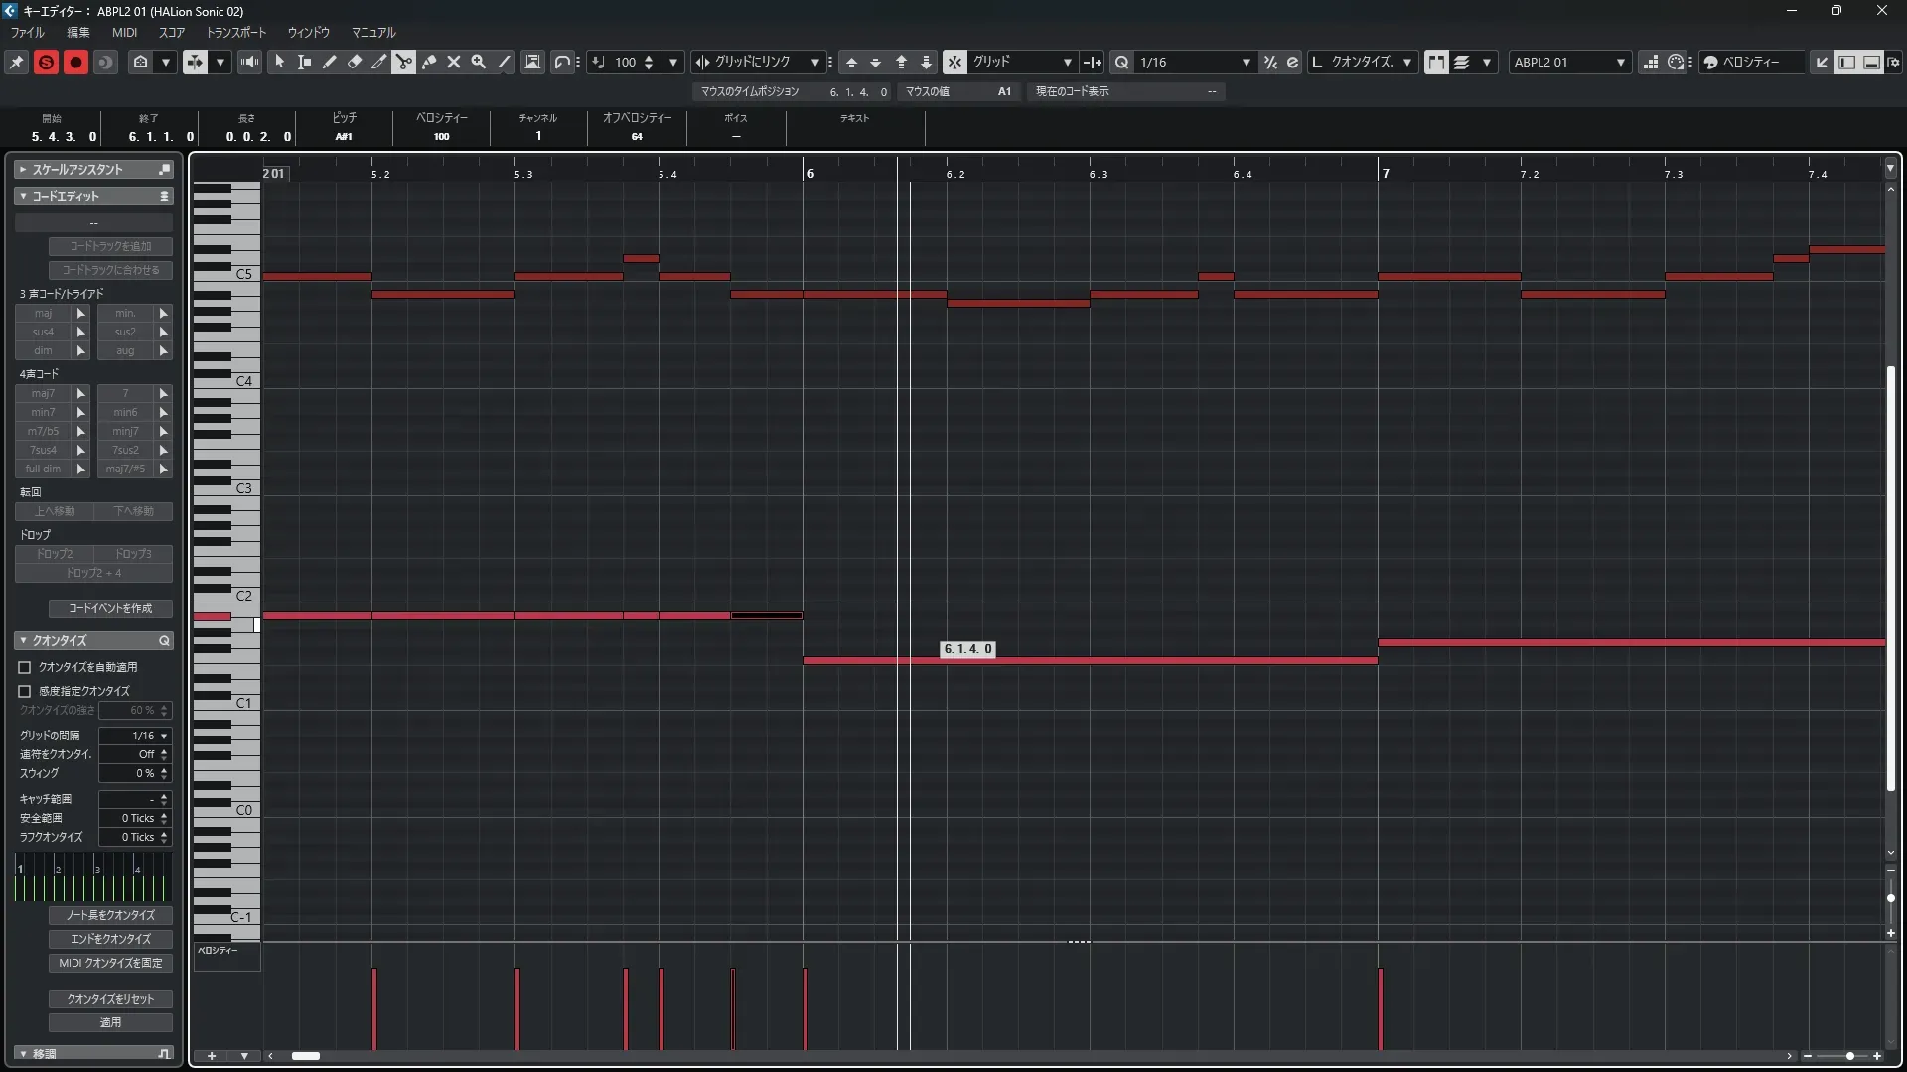1907x1072 pixels.
Task: Select the Zoom magnifier tool
Action: 478,62
